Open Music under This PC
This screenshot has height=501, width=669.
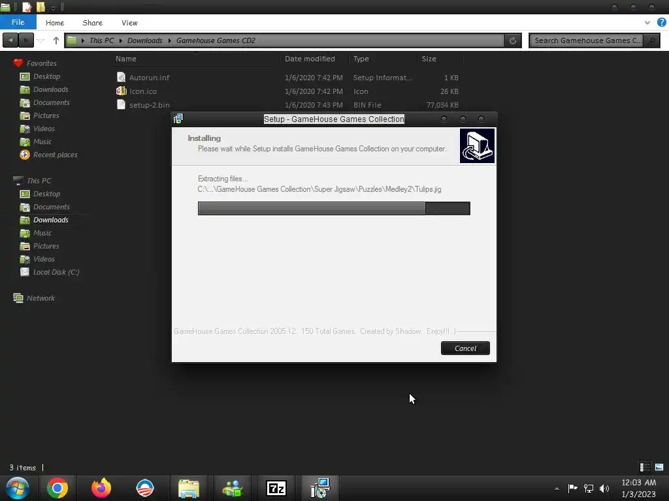pos(42,233)
